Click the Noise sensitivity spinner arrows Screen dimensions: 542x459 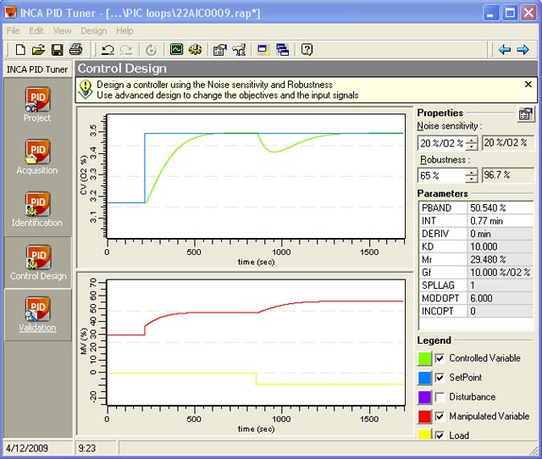472,143
